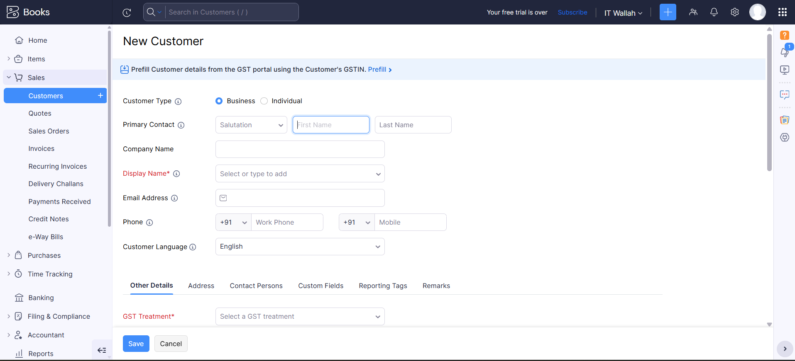Switch to the Remarks tab
The height and width of the screenshot is (361, 795).
pyautogui.click(x=436, y=286)
